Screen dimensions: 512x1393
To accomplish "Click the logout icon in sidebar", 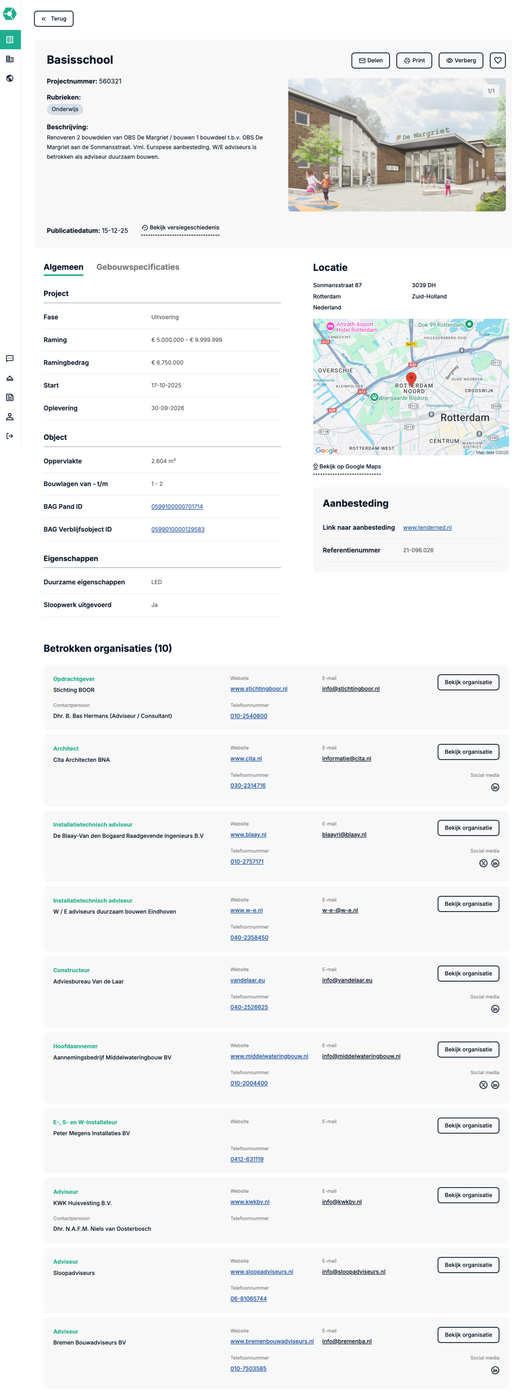I will (10, 437).
